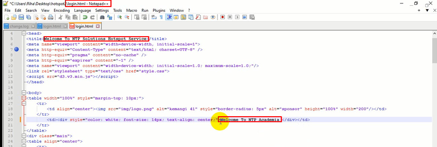Viewport: 437px width, 147px height.
Task: Open Find dialog via binoculars icon
Action: [102, 17]
